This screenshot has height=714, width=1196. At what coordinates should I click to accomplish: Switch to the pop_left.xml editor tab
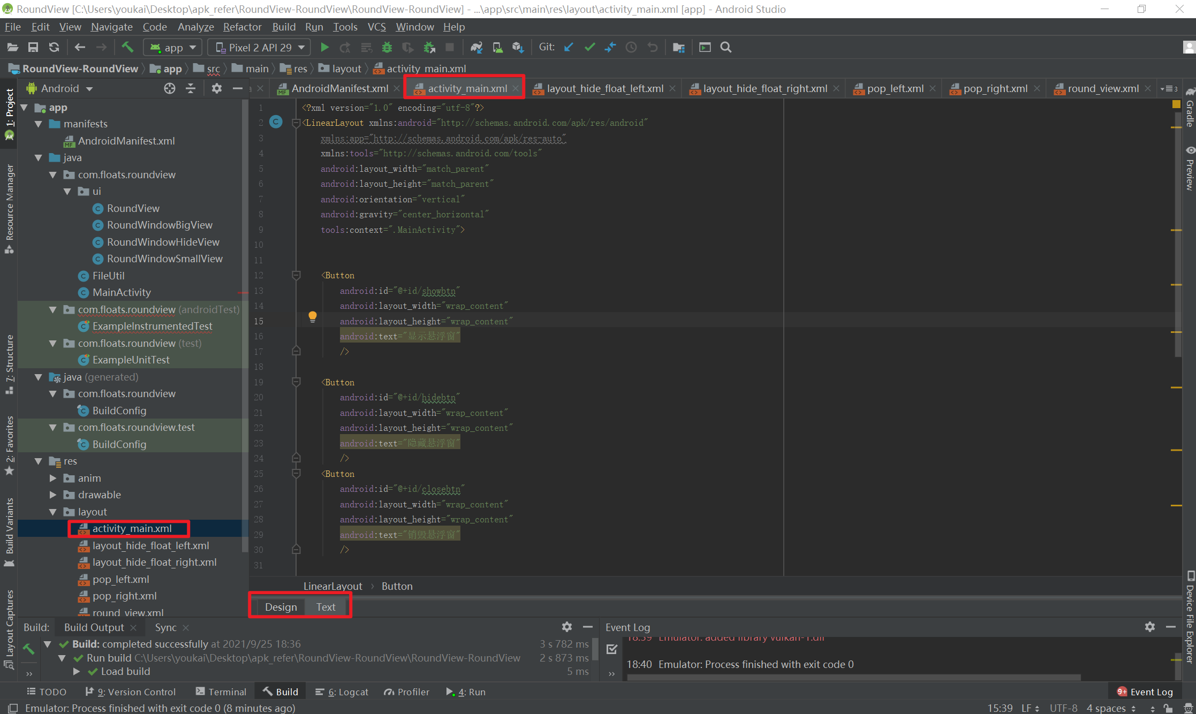pyautogui.click(x=895, y=88)
